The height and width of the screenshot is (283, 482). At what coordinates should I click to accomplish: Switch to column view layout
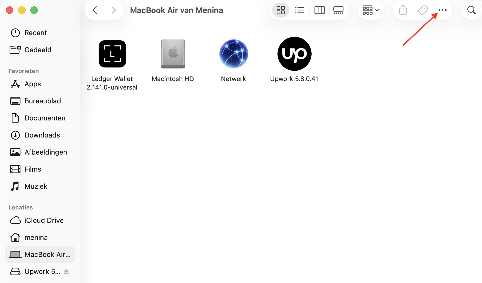320,10
